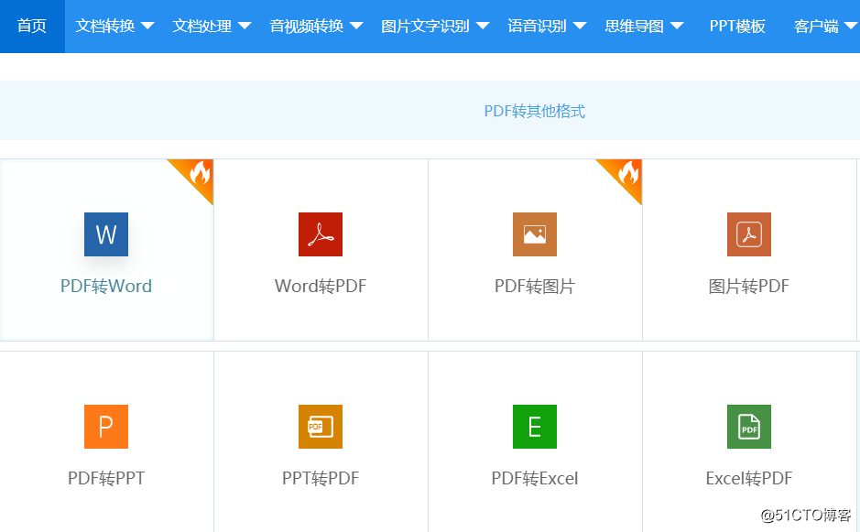
Task: Click the Excel转PDF text label
Action: 748,478
